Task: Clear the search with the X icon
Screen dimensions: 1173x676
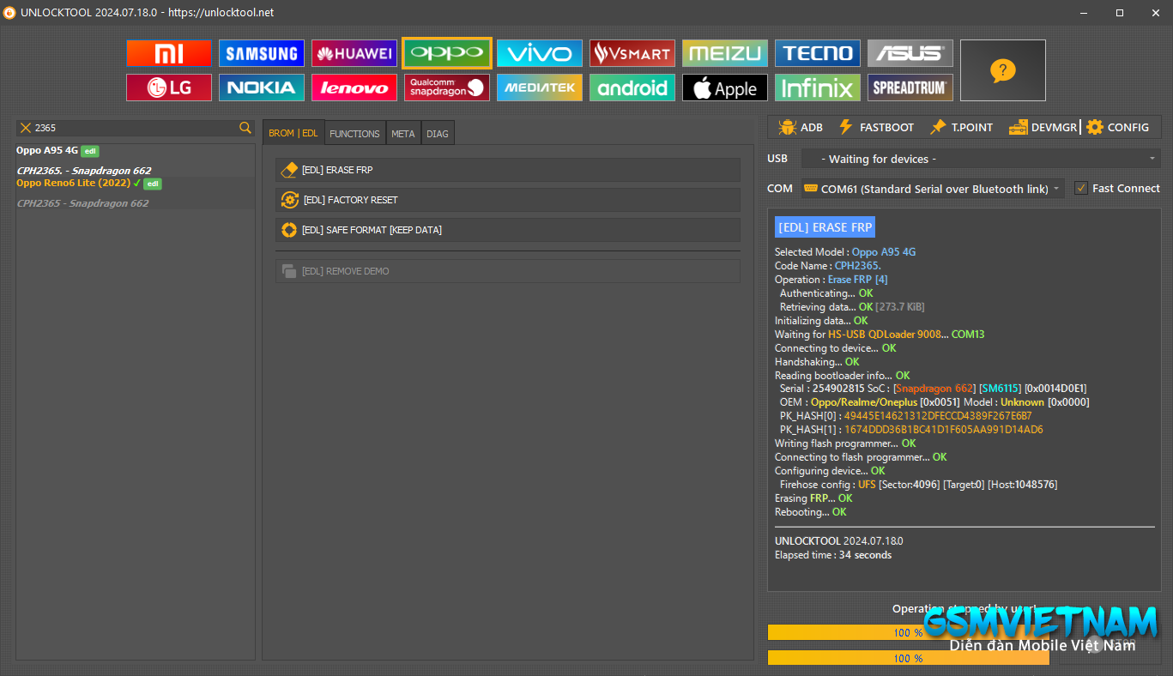Action: (26, 128)
